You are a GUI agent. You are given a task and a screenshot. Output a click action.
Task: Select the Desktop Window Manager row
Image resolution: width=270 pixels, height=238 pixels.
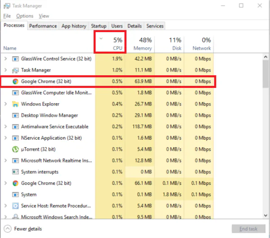[x=107, y=115]
